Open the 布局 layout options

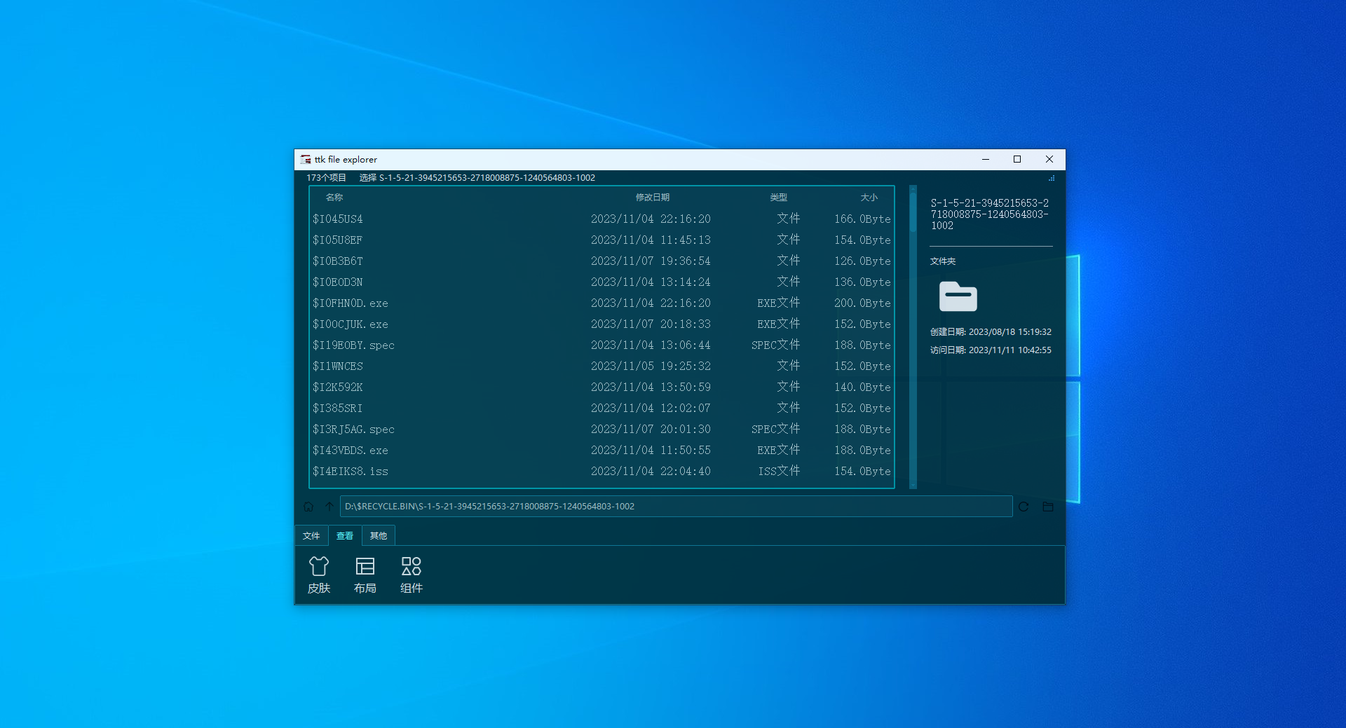coord(365,575)
